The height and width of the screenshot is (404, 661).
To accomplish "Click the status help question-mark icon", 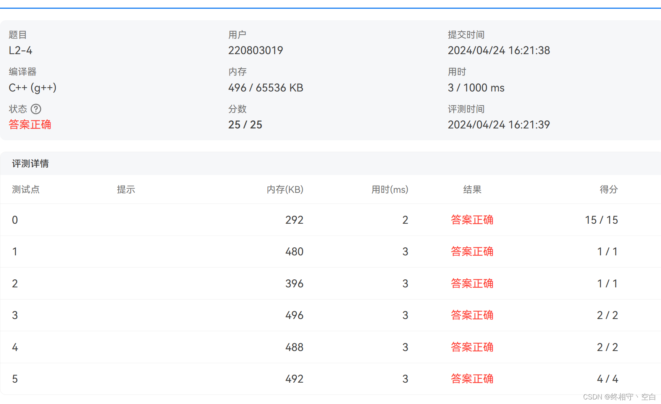I will click(x=36, y=109).
